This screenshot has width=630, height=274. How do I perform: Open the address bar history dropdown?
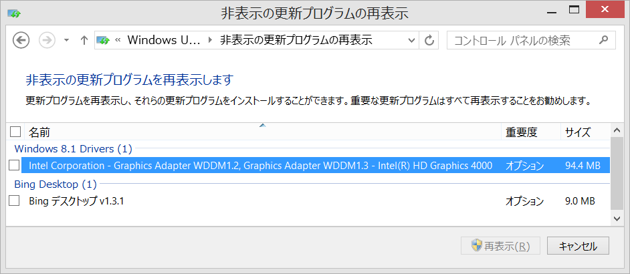tap(411, 40)
